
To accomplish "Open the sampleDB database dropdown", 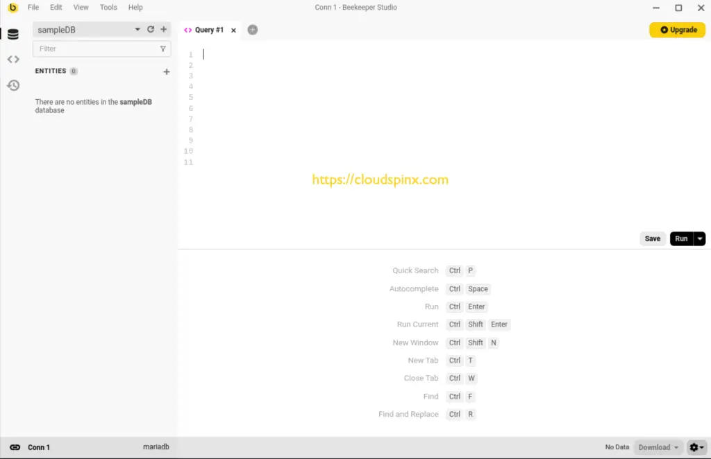I will 137,29.
